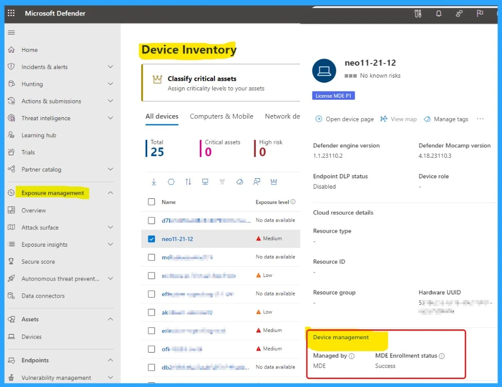Click info icon beside MDE Enrollment status
This screenshot has height=387, width=502.
tap(442, 356)
